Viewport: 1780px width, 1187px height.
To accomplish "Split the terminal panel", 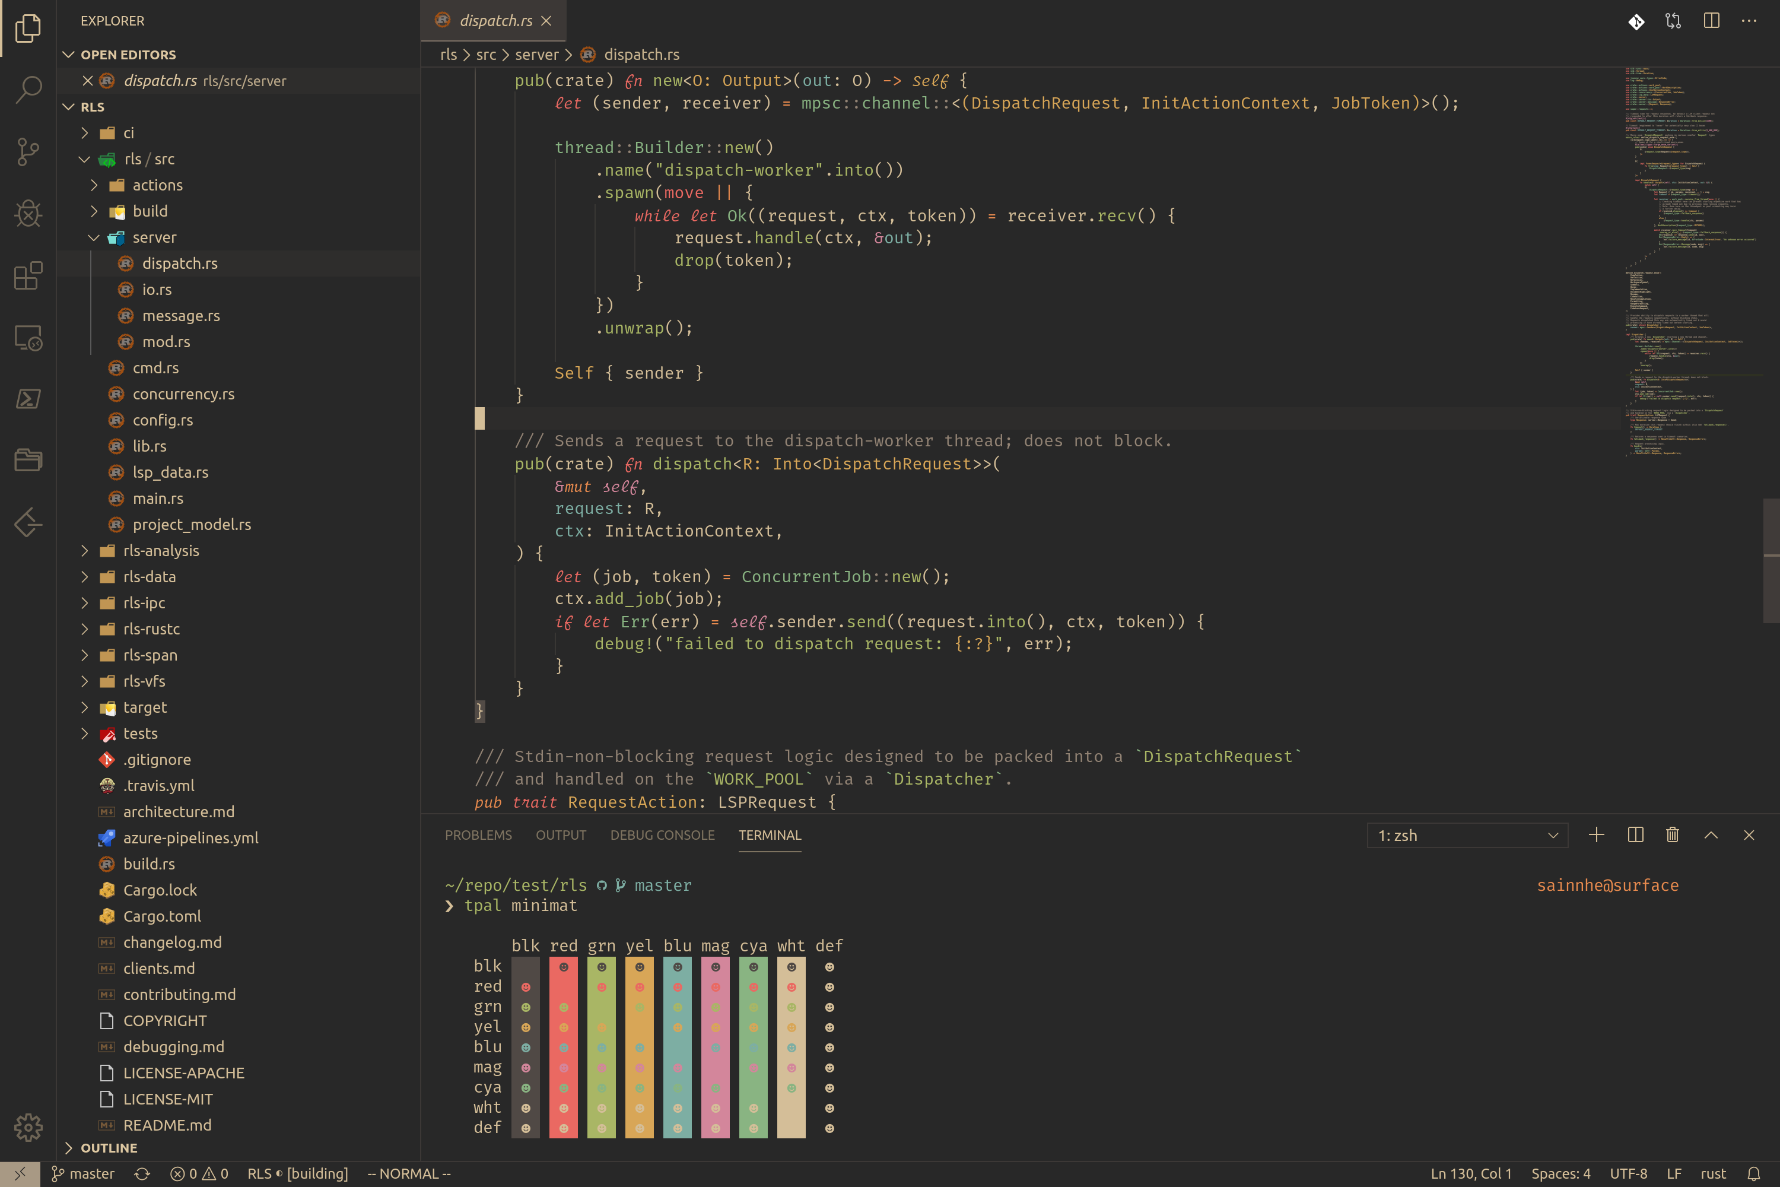I will 1635,835.
